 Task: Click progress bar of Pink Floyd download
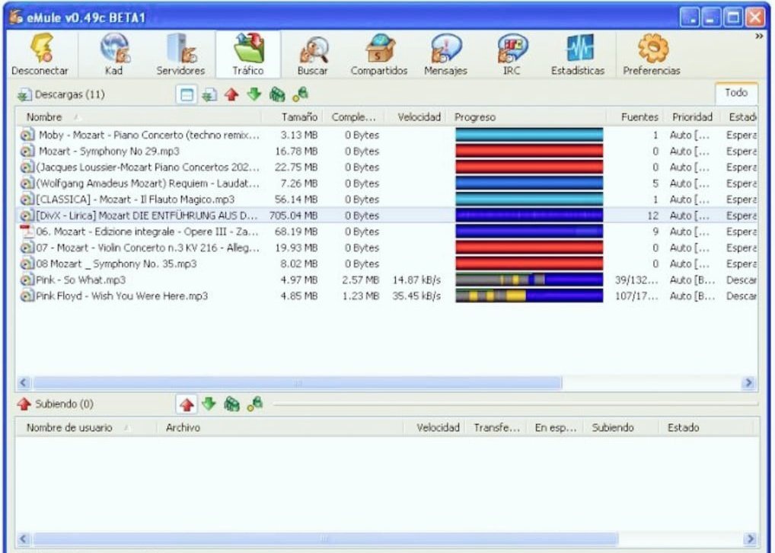(x=529, y=296)
